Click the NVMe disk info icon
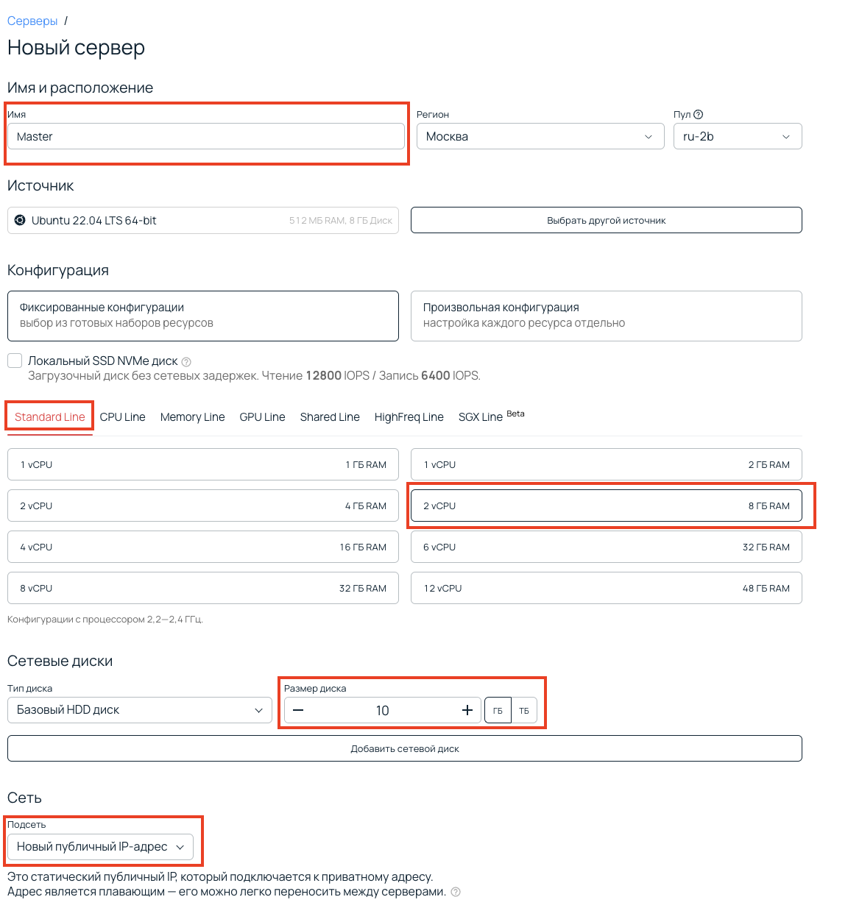The image size is (848, 908). [x=186, y=362]
